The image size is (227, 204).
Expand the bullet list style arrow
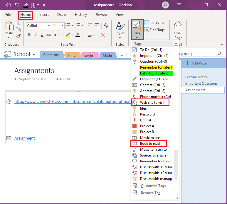(x=73, y=26)
